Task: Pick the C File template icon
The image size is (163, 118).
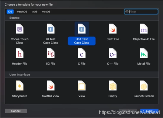Action: pos(82,53)
